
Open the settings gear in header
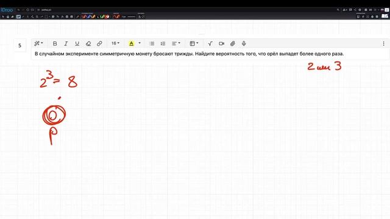[x=360, y=10]
